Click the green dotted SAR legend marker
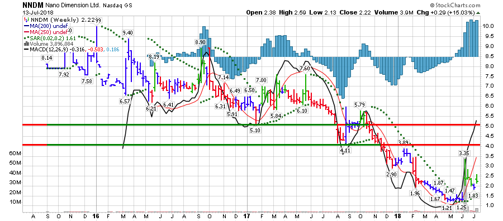The height and width of the screenshot is (221, 503). tap(26, 38)
